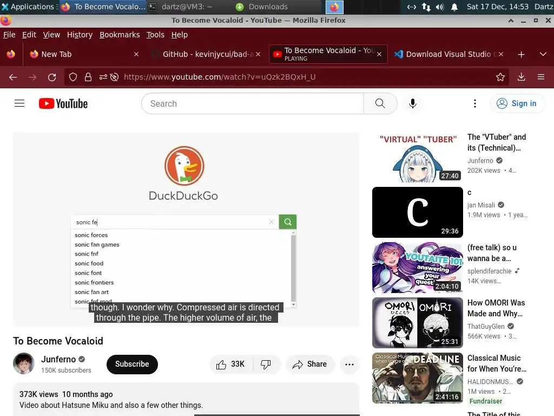
Task: Dislike the video with thumbs down
Action: pyautogui.click(x=266, y=365)
